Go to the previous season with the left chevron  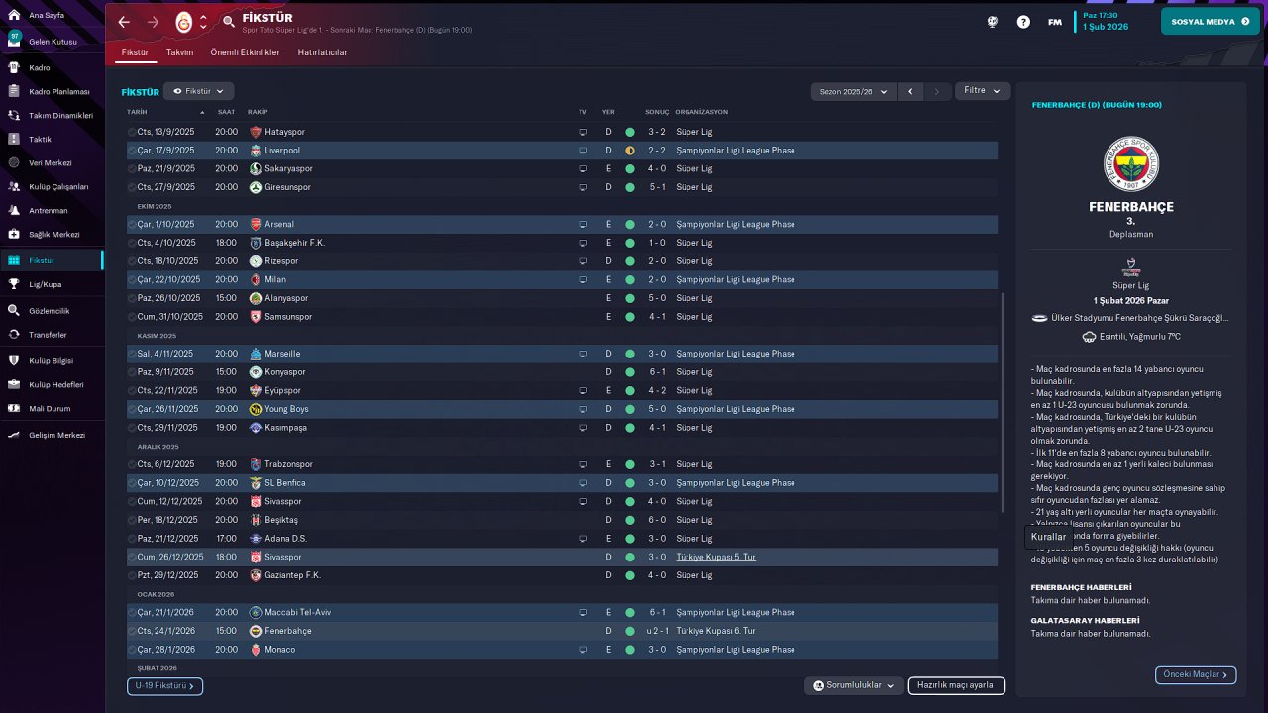(911, 91)
